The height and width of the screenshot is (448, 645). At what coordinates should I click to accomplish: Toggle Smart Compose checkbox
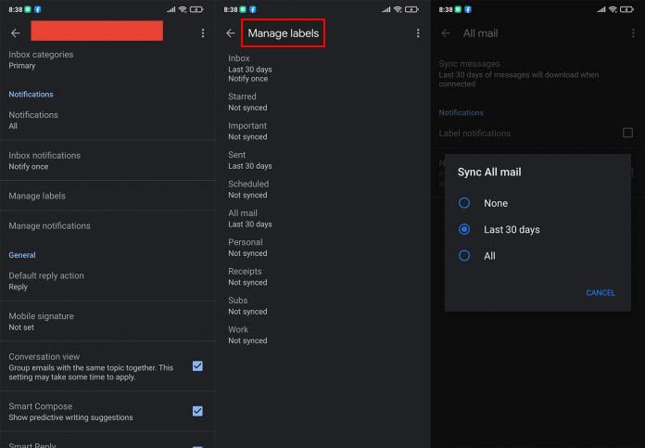point(197,411)
